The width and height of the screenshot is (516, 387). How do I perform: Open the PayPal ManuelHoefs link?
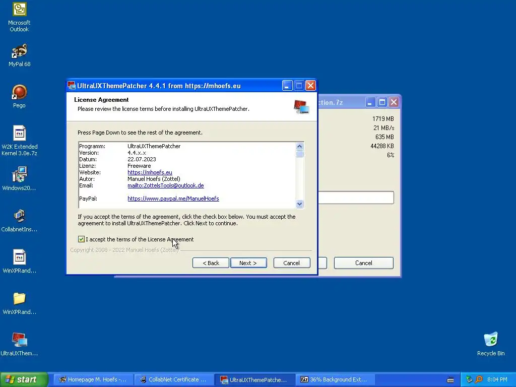point(173,199)
